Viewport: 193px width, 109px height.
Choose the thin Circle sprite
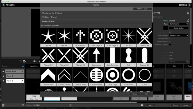144,77
